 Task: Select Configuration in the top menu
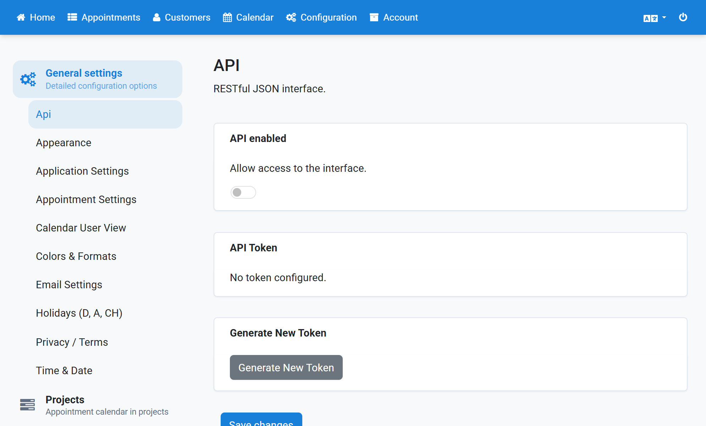coord(321,17)
